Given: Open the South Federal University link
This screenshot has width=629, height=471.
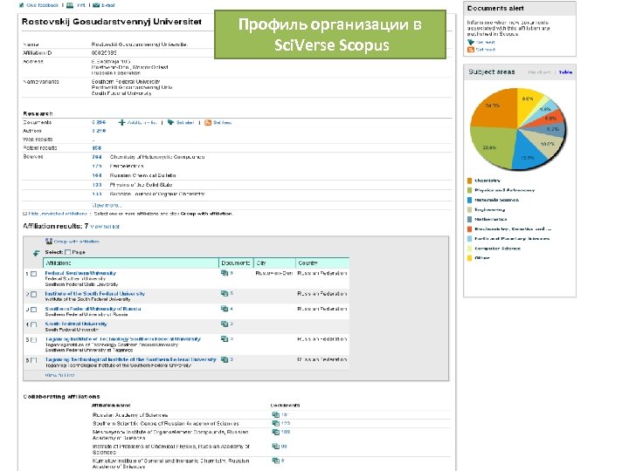Looking at the screenshot, I should [76, 324].
